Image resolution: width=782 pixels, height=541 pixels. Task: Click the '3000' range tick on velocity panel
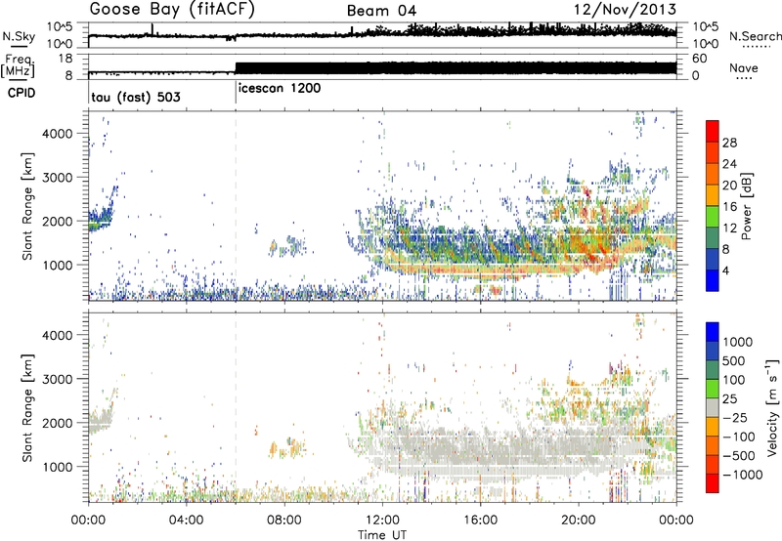click(58, 379)
